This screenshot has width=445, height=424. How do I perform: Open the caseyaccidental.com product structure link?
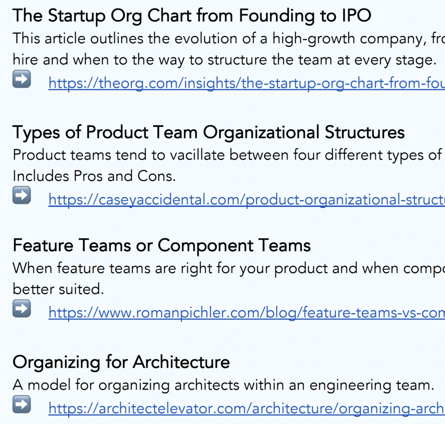[x=246, y=199]
